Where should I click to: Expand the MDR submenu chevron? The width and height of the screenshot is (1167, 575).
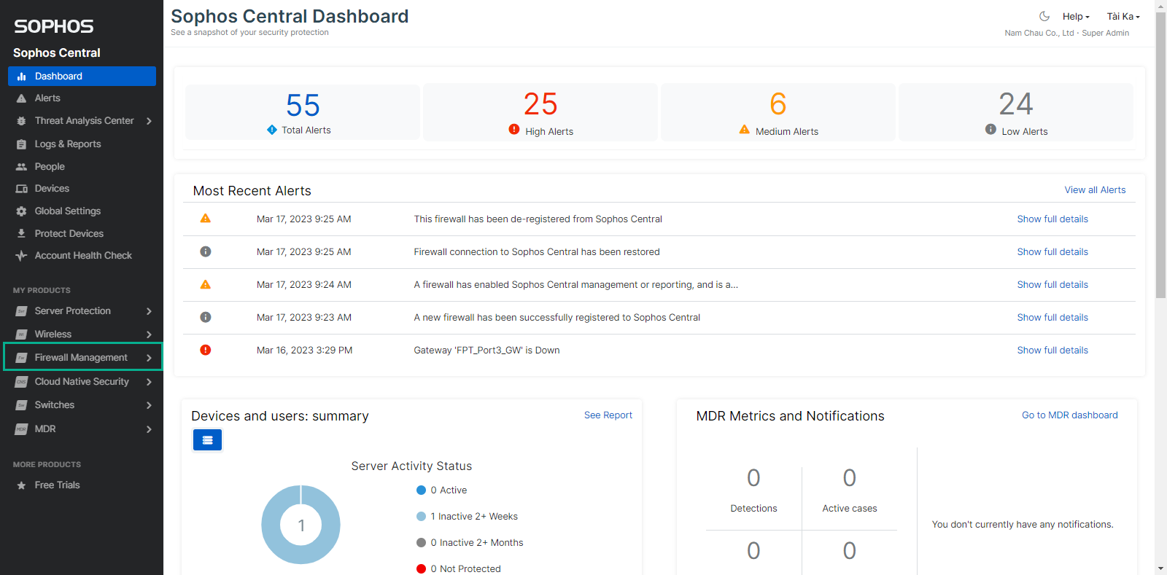point(149,429)
